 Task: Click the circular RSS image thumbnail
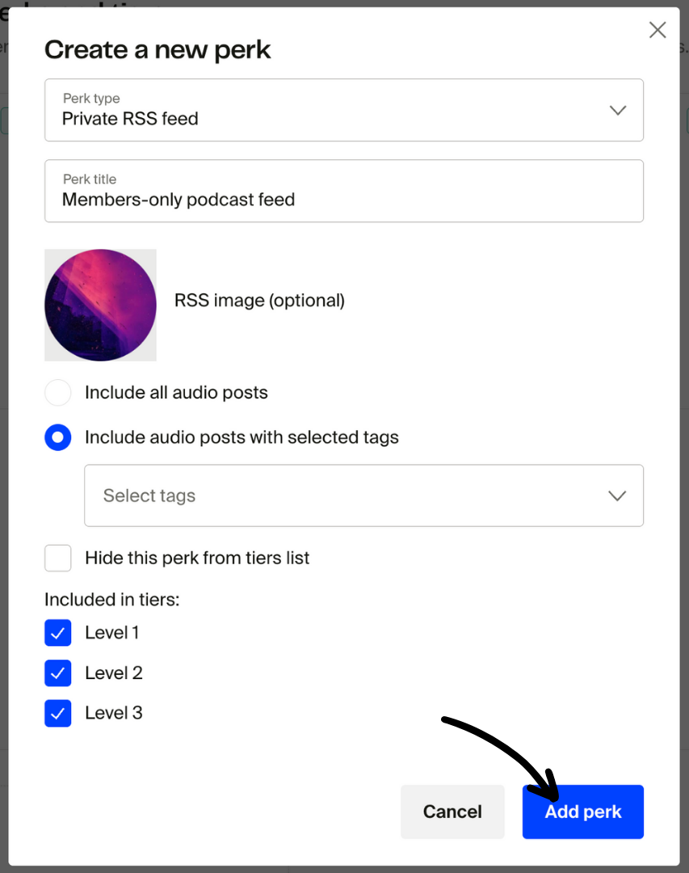pyautogui.click(x=100, y=305)
